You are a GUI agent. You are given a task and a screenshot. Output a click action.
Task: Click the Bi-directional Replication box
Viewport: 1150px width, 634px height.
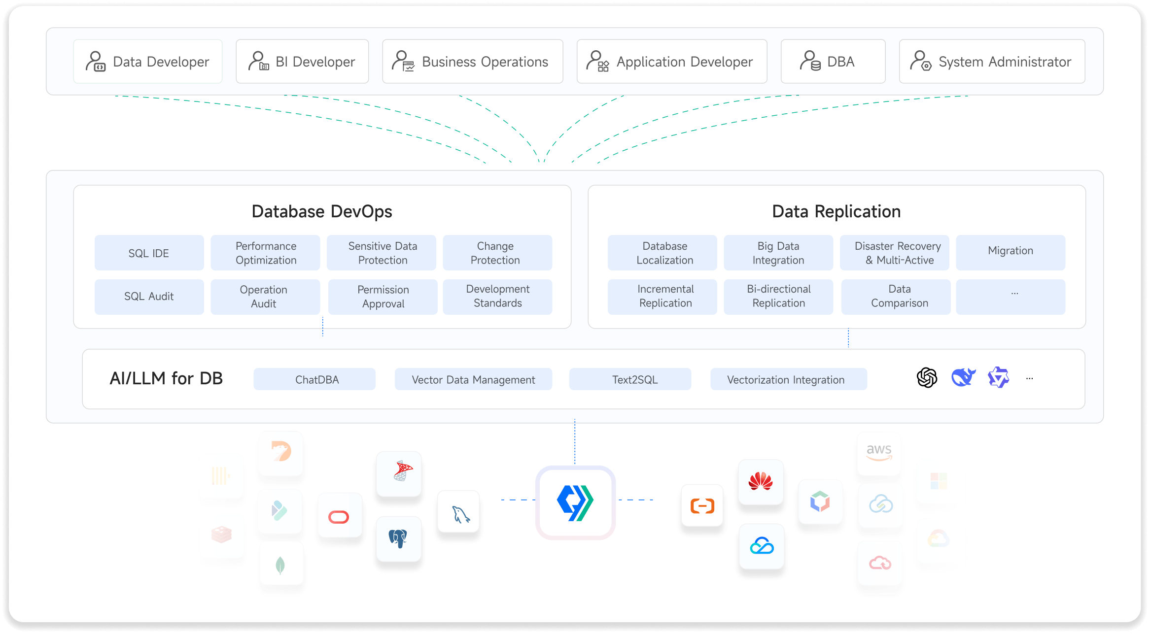778,297
